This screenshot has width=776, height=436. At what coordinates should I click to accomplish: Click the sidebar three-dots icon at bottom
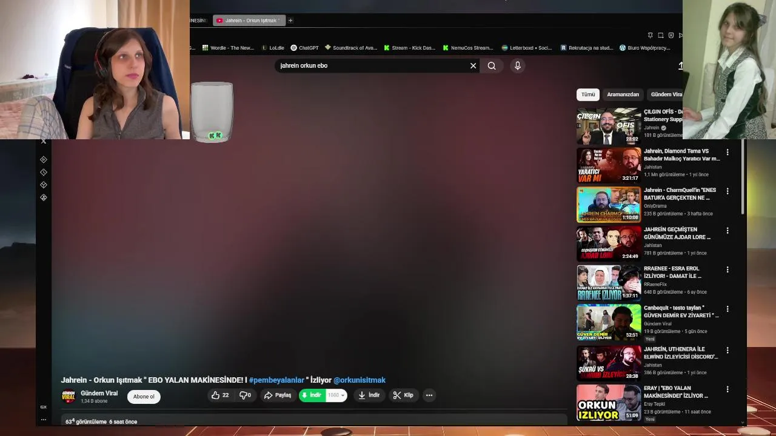44,419
